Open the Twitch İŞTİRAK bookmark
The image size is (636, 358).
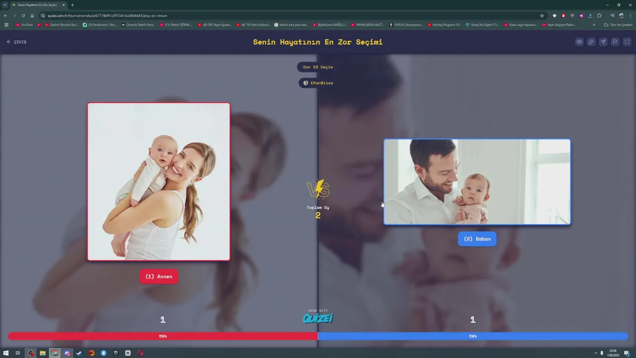[x=176, y=24]
